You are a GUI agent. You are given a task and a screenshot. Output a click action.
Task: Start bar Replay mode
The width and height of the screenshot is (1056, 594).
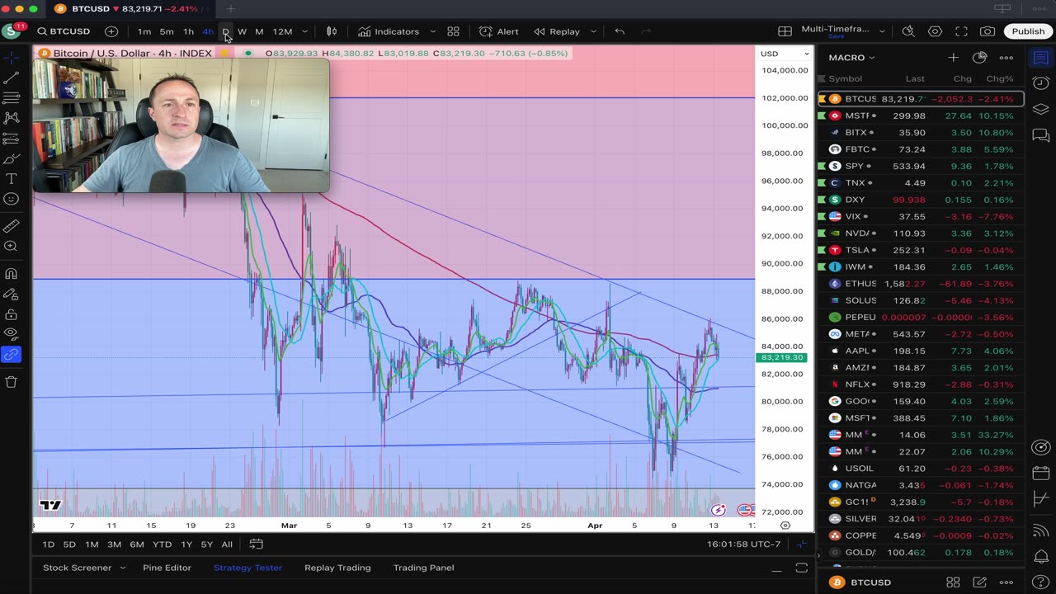[x=557, y=31]
